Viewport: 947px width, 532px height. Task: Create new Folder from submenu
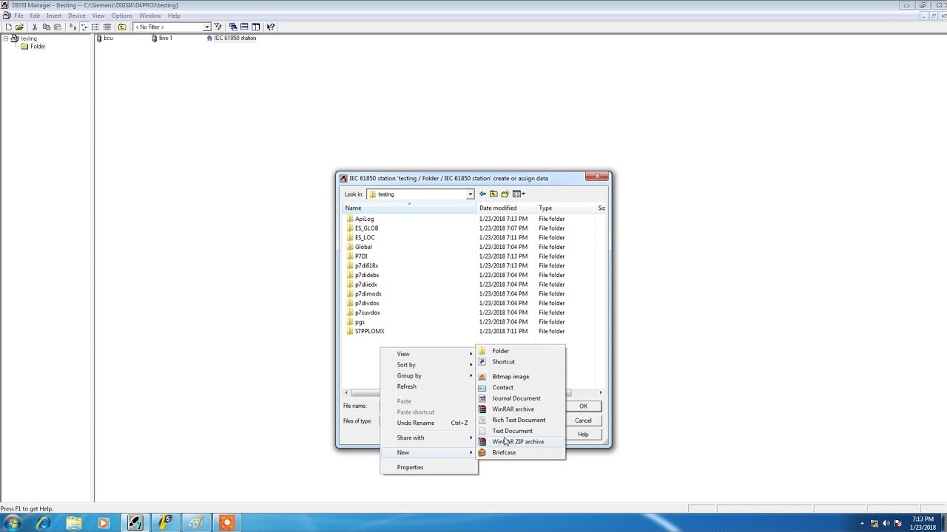click(x=520, y=351)
